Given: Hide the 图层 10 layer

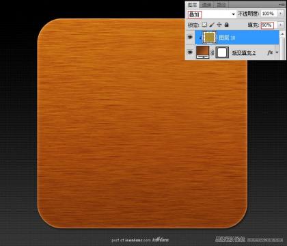Looking at the screenshot, I should (190, 37).
